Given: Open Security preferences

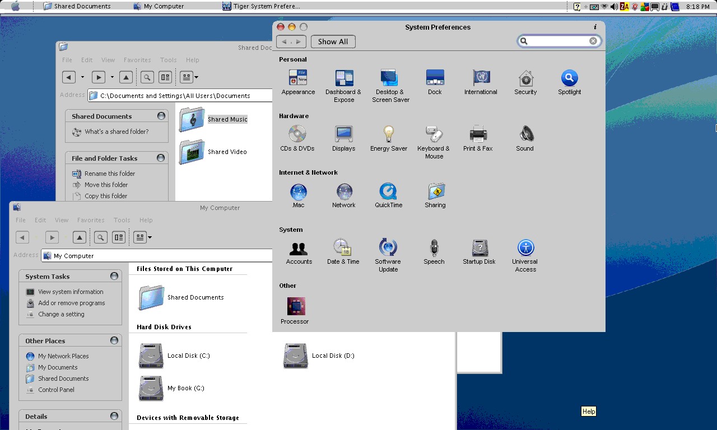Looking at the screenshot, I should [525, 82].
